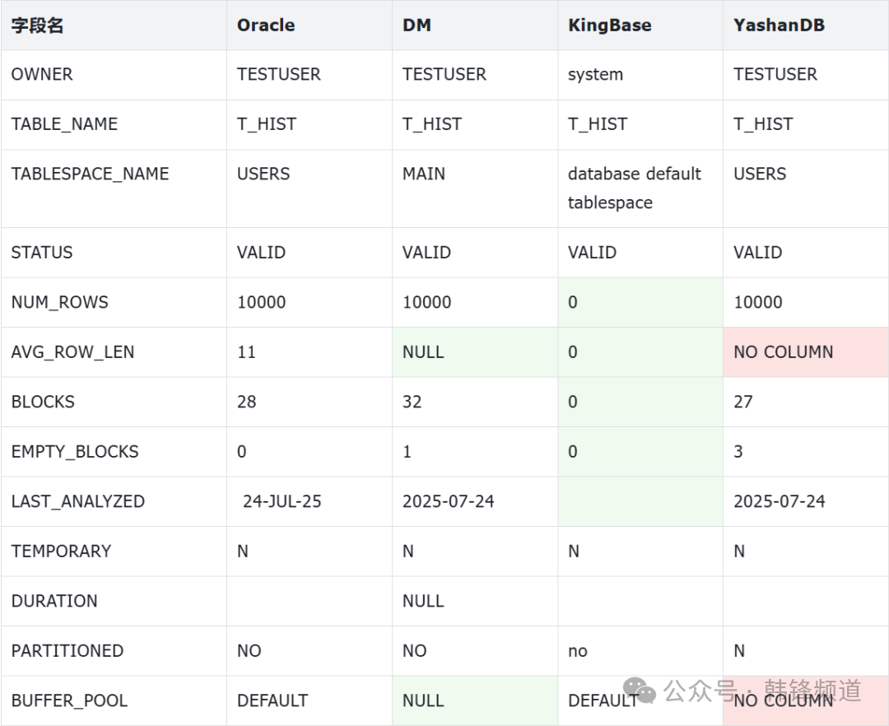Click the Oracle column header

point(266,26)
